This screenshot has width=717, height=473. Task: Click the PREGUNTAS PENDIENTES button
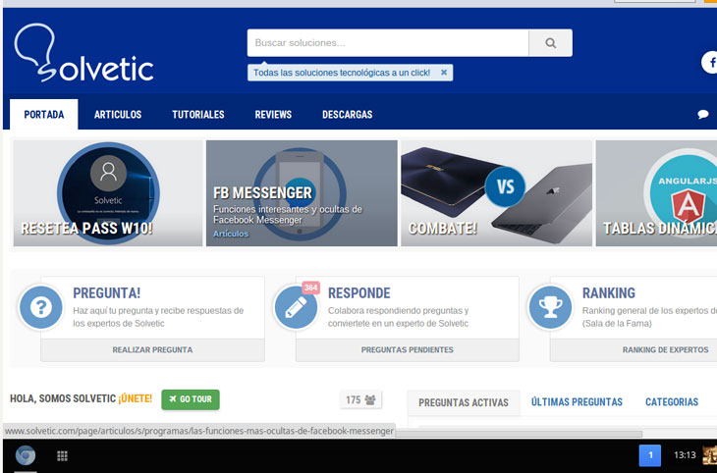[x=408, y=350]
